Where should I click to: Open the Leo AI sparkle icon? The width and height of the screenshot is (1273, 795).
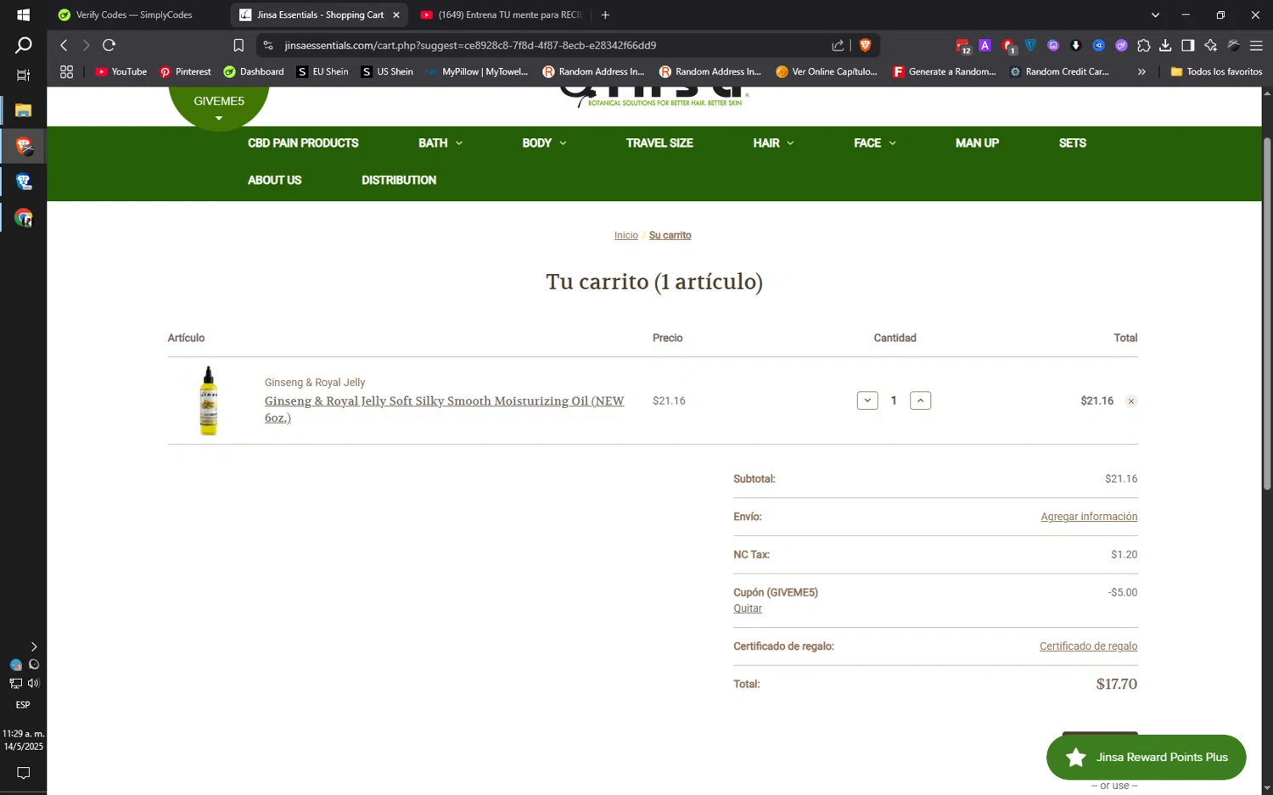point(1210,45)
